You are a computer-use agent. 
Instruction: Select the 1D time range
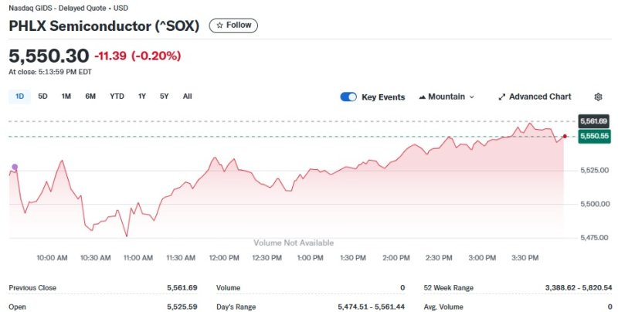20,97
